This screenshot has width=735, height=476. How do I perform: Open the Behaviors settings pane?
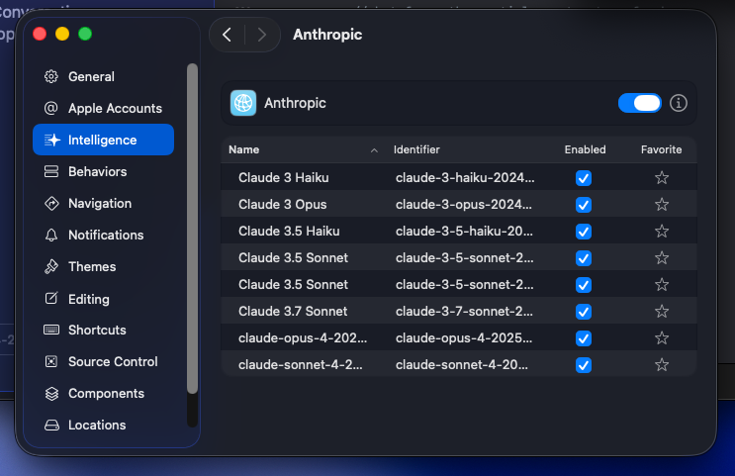click(x=103, y=171)
